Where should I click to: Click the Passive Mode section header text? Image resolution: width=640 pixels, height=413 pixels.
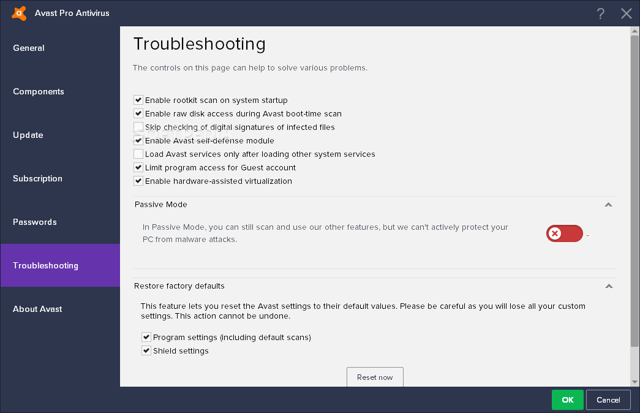click(x=161, y=204)
